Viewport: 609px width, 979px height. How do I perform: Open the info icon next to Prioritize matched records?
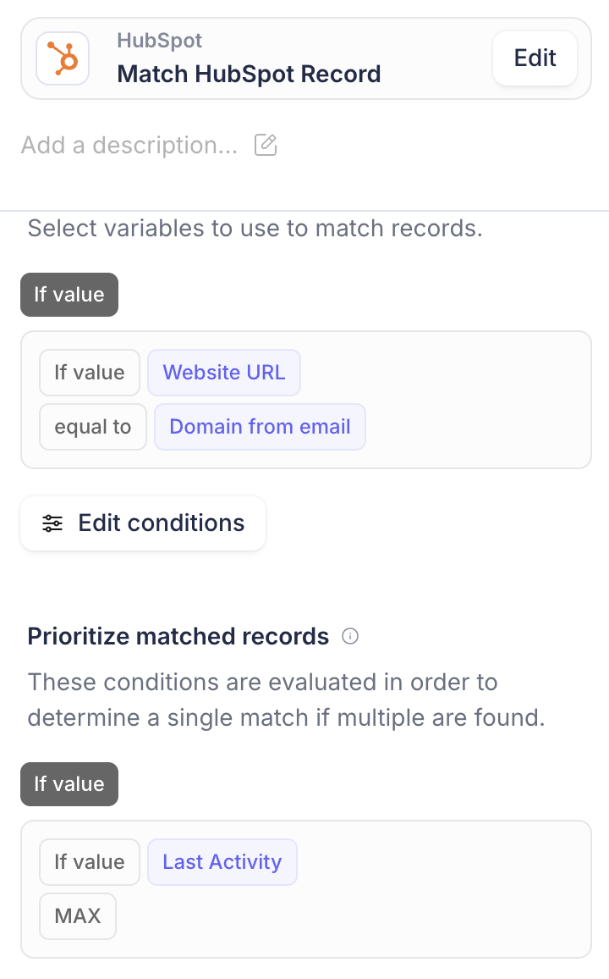[350, 636]
